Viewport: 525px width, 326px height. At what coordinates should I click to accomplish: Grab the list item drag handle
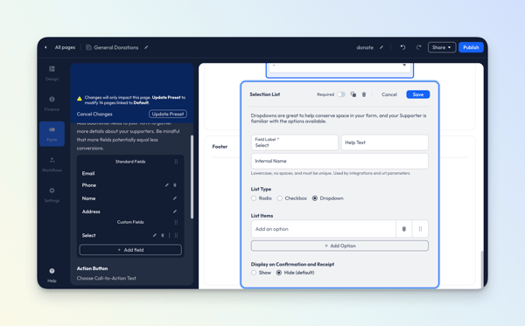420,229
